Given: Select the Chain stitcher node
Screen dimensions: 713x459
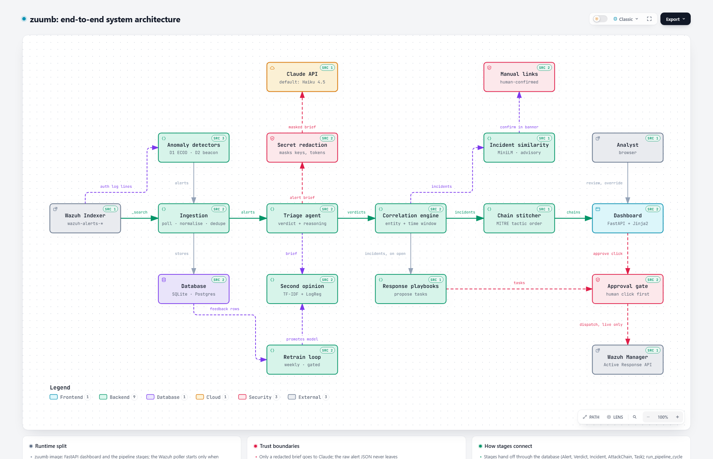Looking at the screenshot, I should pyautogui.click(x=519, y=218).
